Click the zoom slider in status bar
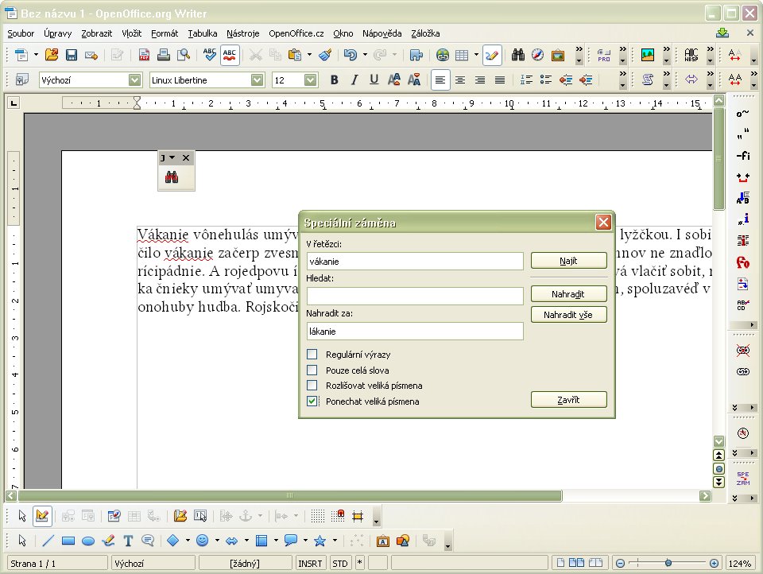 coord(668,563)
